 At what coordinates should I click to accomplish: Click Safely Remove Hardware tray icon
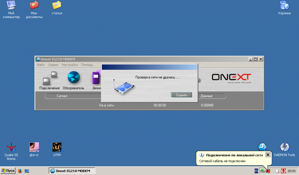click(x=263, y=171)
